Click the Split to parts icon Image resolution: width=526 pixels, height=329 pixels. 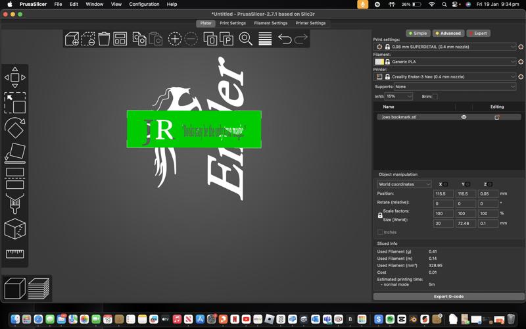click(226, 39)
